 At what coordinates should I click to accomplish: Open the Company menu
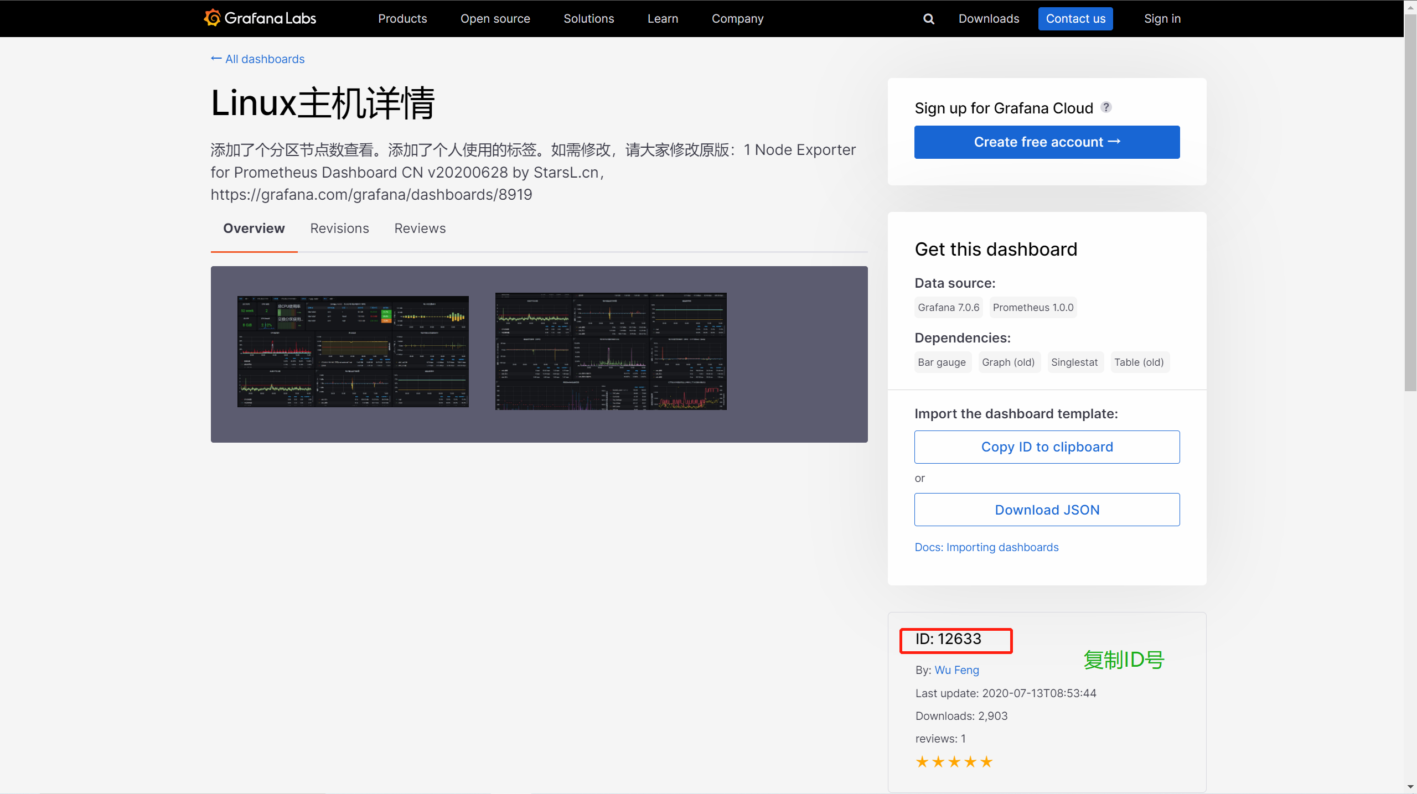[x=737, y=19]
